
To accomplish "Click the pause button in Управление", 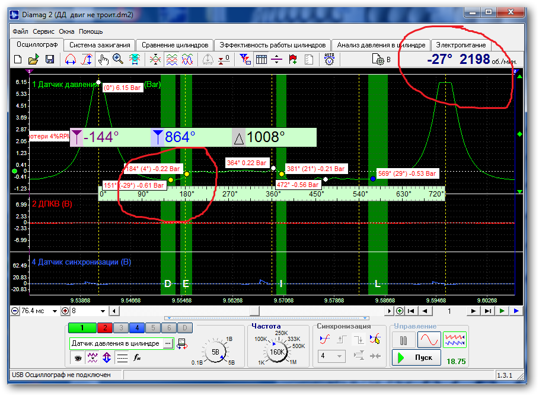I will click(403, 340).
